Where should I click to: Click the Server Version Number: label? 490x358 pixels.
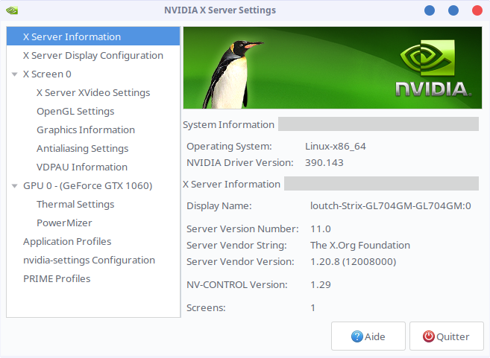point(242,229)
